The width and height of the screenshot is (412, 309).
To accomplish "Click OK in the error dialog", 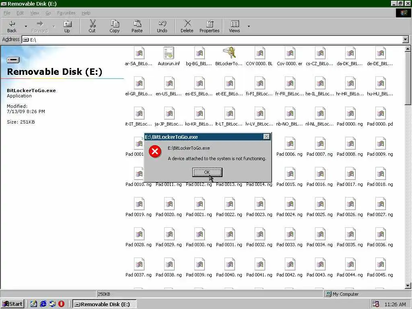I will coord(207,172).
